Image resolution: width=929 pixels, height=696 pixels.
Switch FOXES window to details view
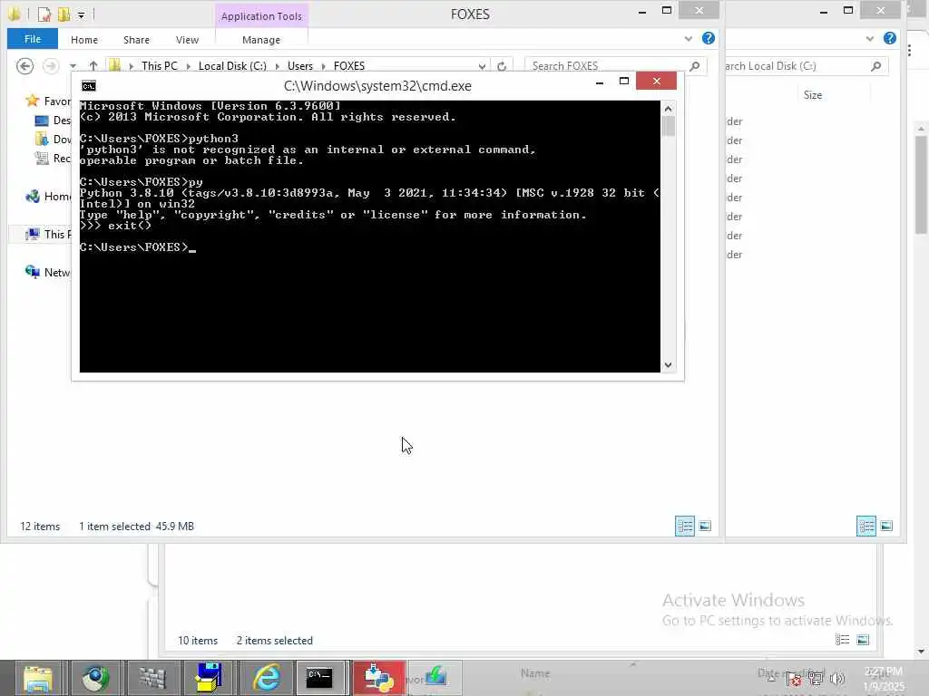[685, 526]
